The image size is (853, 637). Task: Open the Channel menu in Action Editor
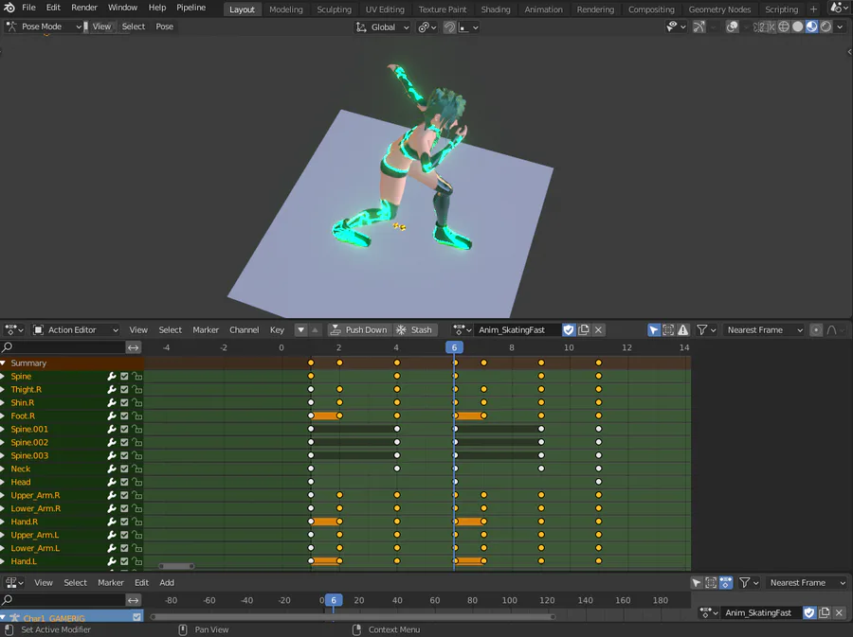pyautogui.click(x=245, y=329)
